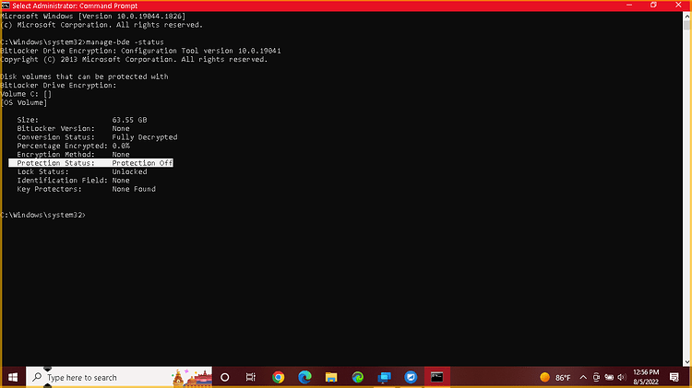Click the '[OS Volume]' line
The width and height of the screenshot is (692, 388).
pyautogui.click(x=24, y=102)
